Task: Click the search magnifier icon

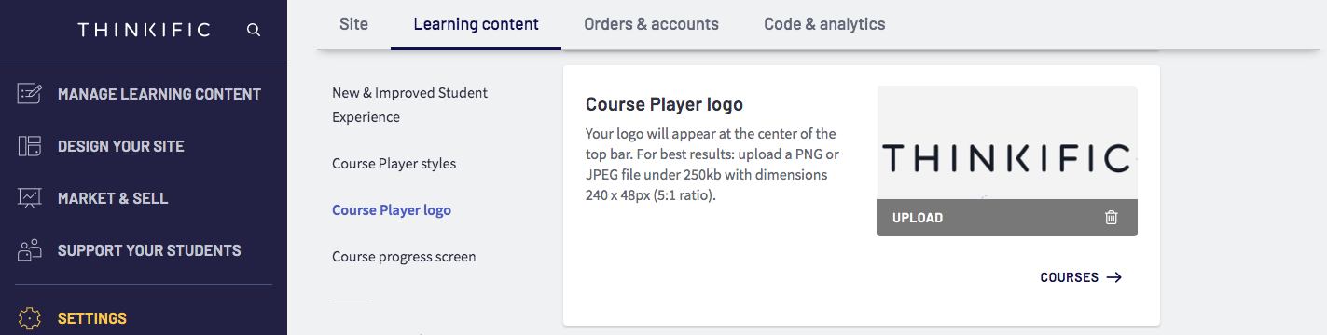Action: 254,30
